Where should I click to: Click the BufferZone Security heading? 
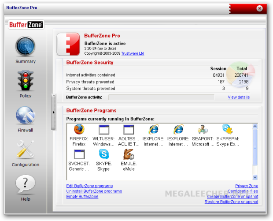(x=90, y=63)
